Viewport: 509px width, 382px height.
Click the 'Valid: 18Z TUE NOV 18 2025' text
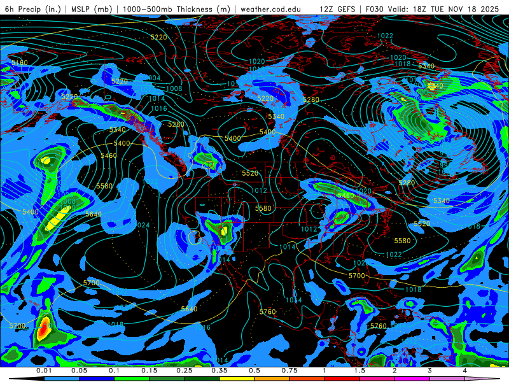point(444,9)
